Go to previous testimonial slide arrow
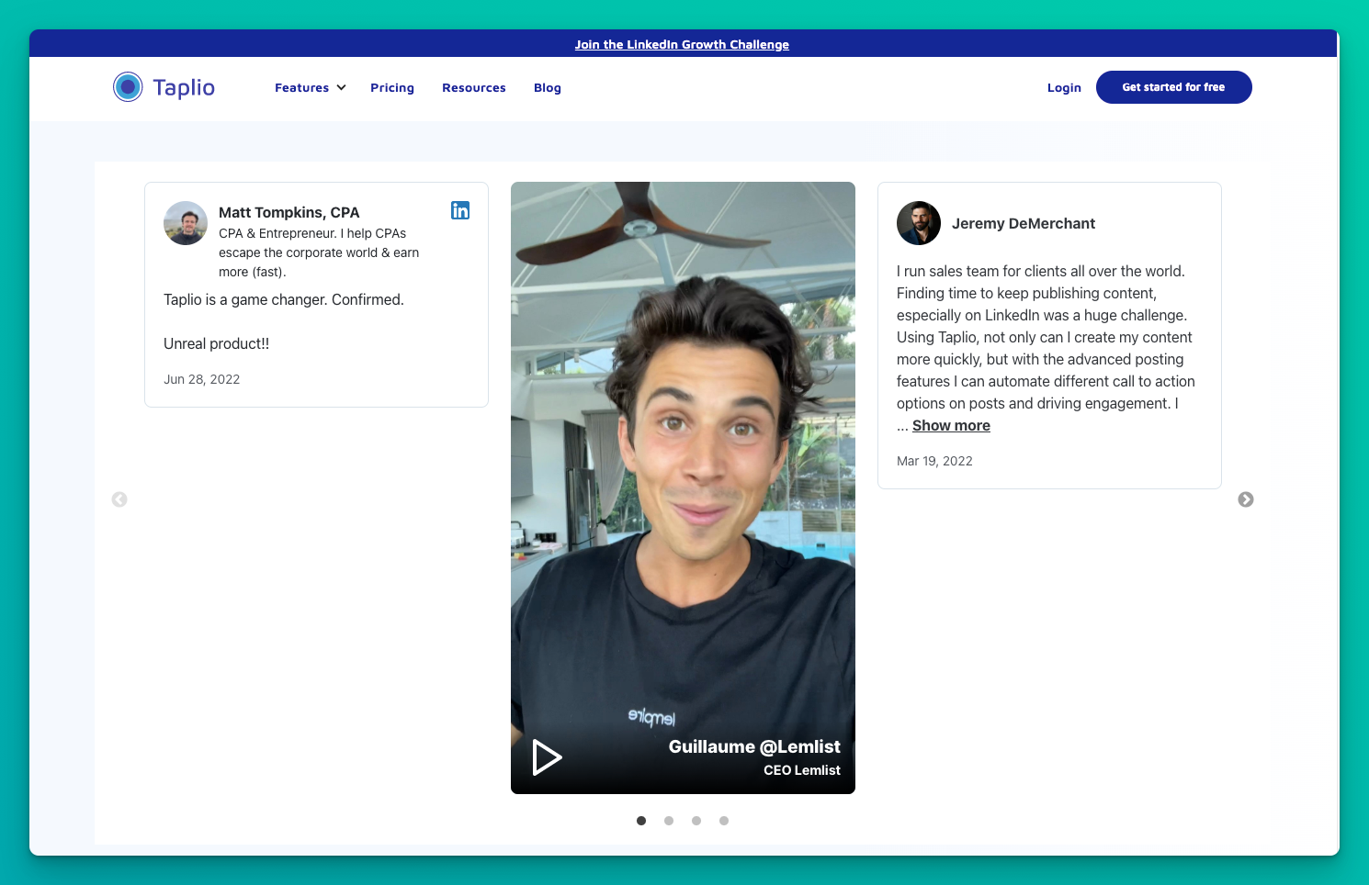 (x=119, y=499)
